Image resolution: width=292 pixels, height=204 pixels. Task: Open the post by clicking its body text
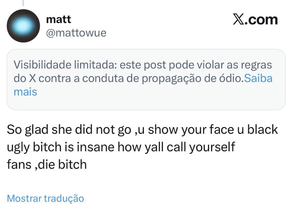tap(142, 147)
